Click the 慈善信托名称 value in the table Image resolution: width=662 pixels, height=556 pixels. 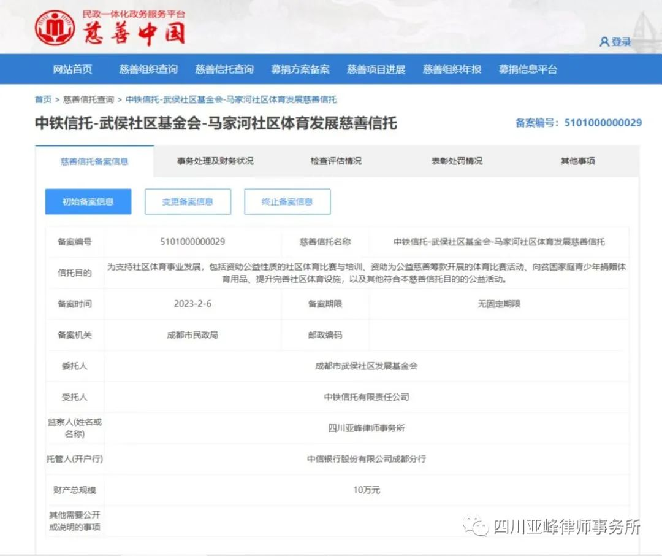(x=499, y=242)
